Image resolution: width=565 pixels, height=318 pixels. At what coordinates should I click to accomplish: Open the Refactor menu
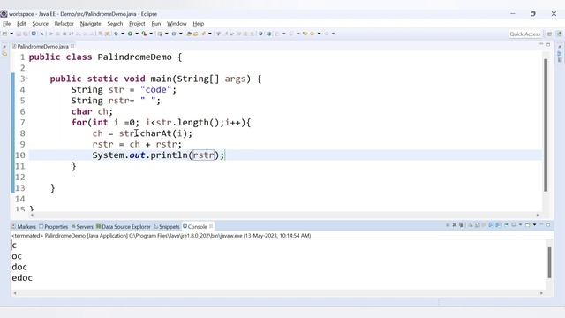[64, 24]
